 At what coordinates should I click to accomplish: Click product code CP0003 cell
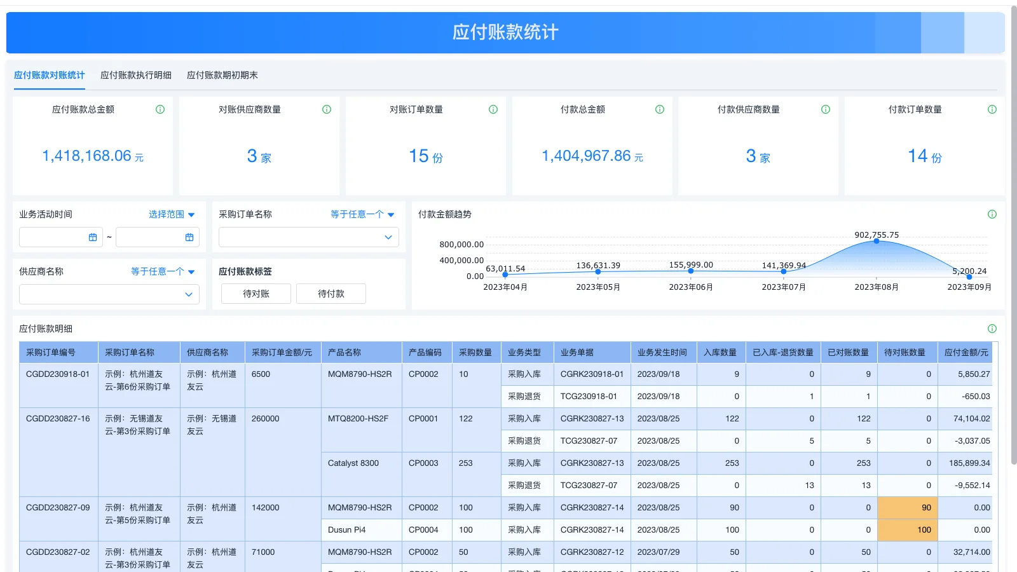[x=427, y=474]
